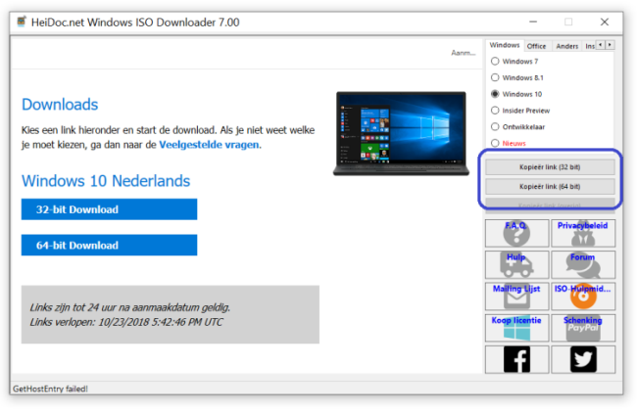Screen dimensions: 637x413
Task: Click the Koop licentie Windows logo button
Action: pyautogui.click(x=516, y=328)
